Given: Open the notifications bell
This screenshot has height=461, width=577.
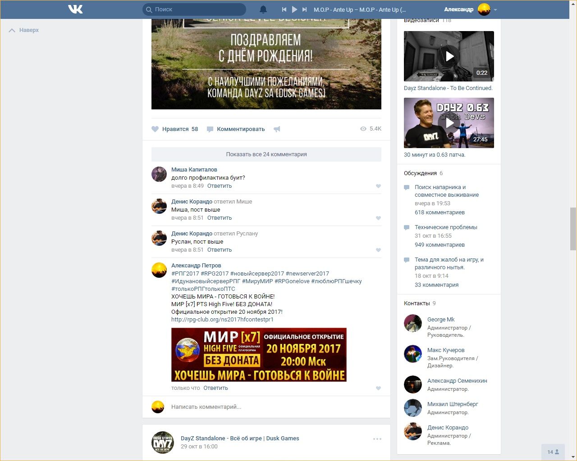Looking at the screenshot, I should 263,9.
